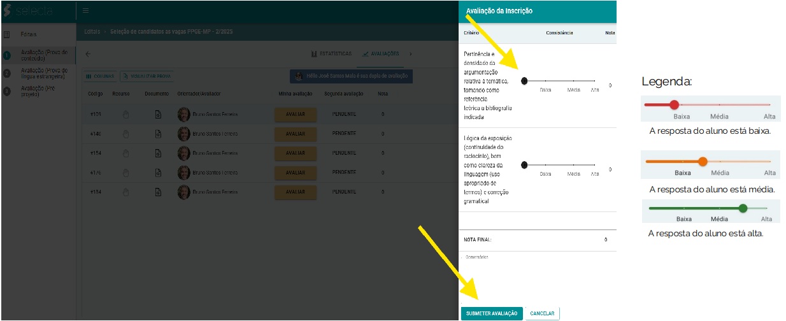Click the Consistência header in evaluation panel
The width and height of the screenshot is (786, 321).
pyautogui.click(x=559, y=32)
